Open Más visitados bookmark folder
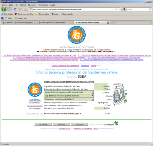 pos(7,14)
